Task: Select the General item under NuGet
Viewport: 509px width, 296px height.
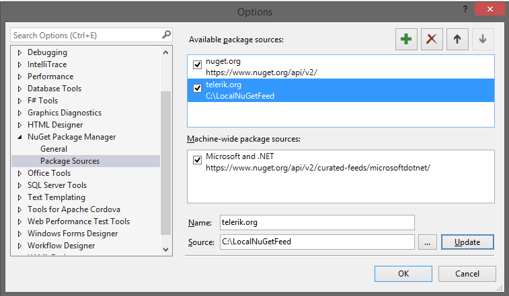Action: pyautogui.click(x=54, y=149)
